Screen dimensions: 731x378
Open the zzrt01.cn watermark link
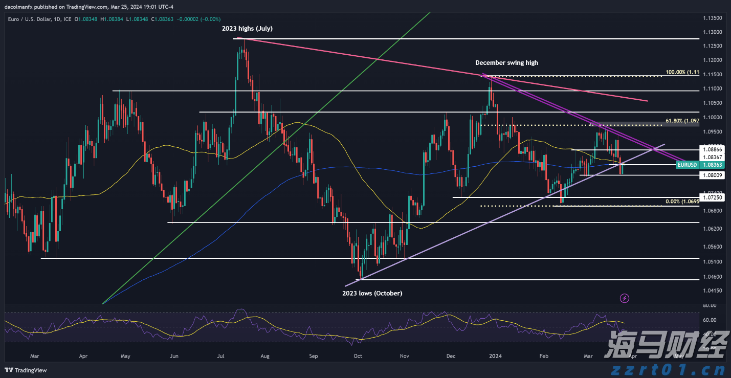(674, 368)
